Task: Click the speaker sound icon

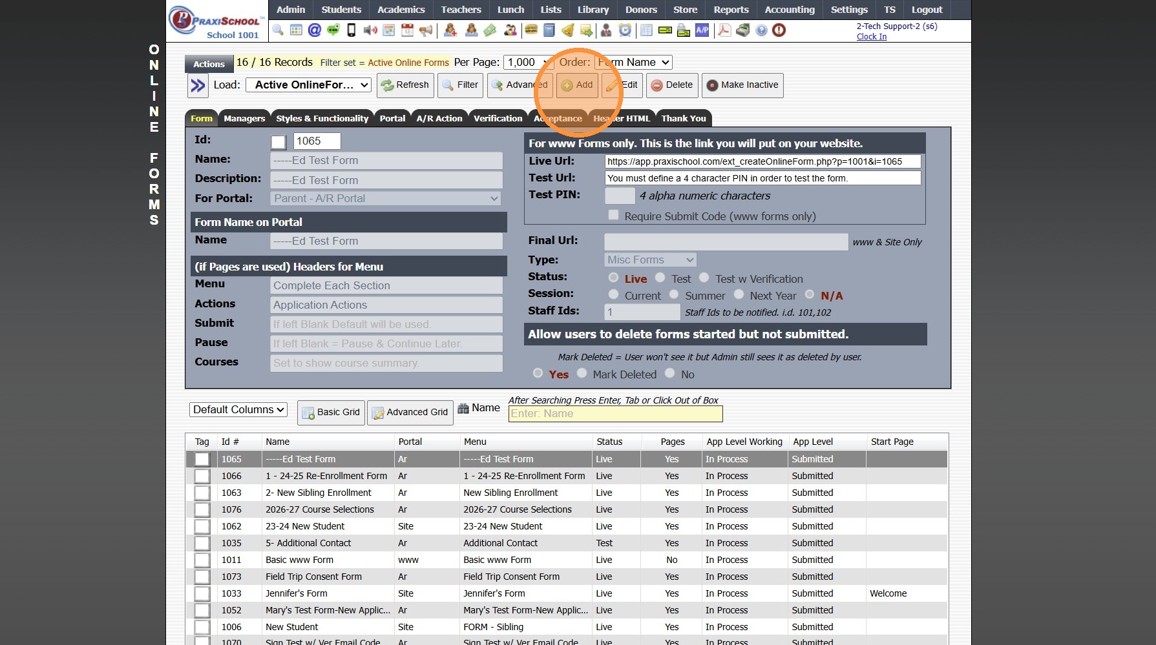Action: tap(370, 30)
